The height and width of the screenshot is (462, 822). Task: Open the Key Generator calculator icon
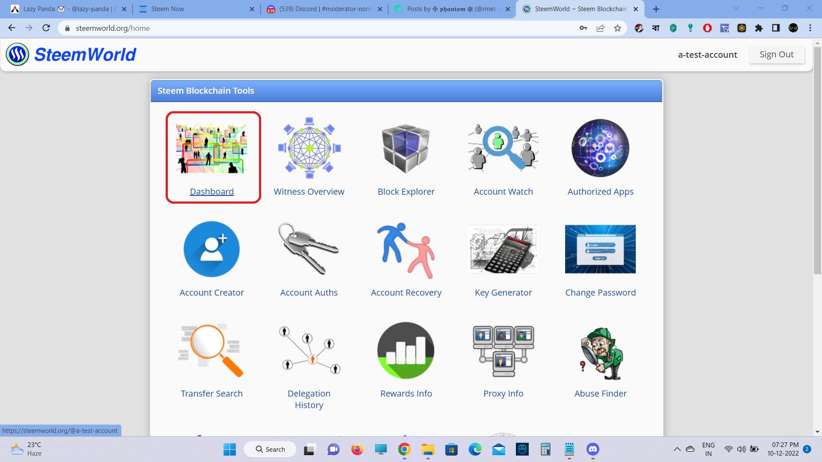click(x=503, y=249)
